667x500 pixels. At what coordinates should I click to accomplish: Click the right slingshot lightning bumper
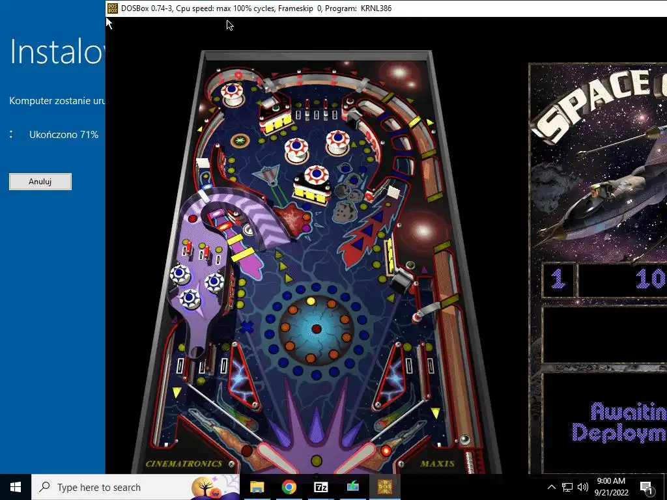click(x=391, y=376)
